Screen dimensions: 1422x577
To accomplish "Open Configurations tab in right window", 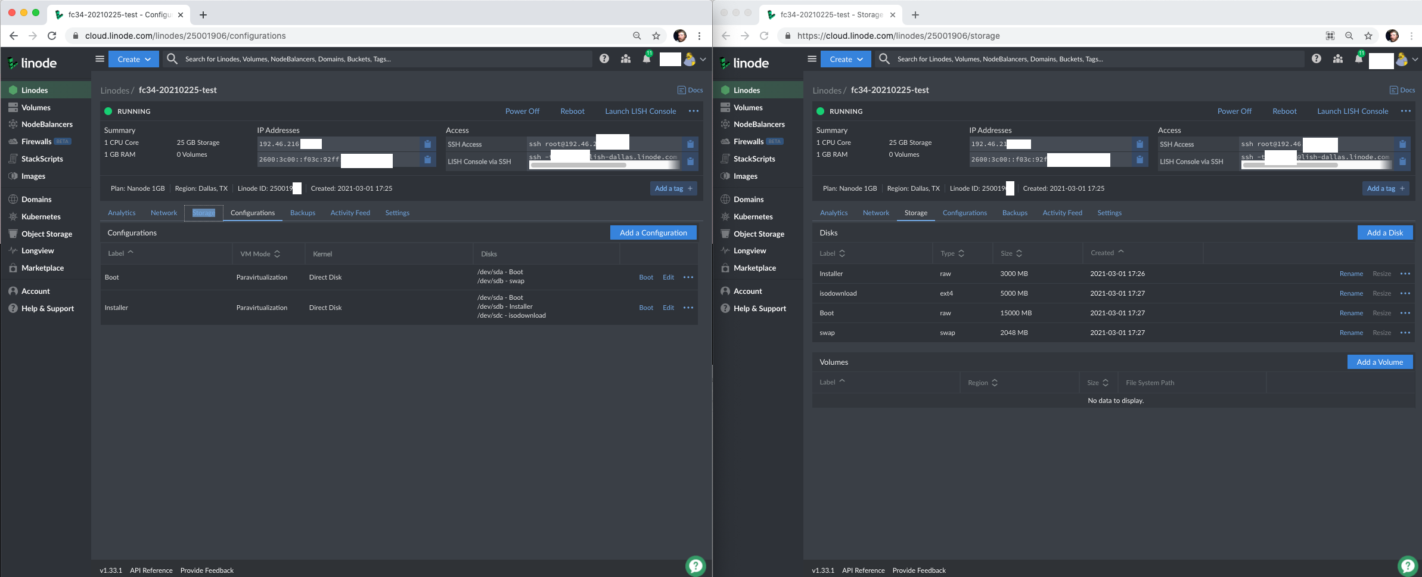I will [964, 213].
